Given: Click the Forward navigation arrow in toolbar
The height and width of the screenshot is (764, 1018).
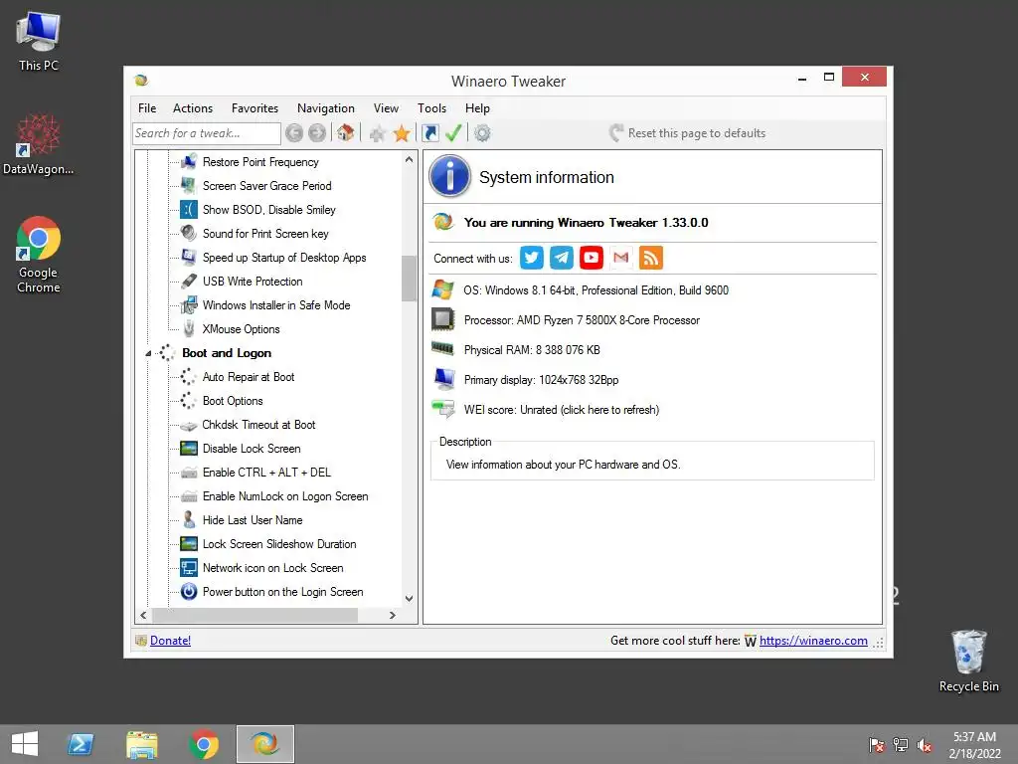Looking at the screenshot, I should point(317,133).
